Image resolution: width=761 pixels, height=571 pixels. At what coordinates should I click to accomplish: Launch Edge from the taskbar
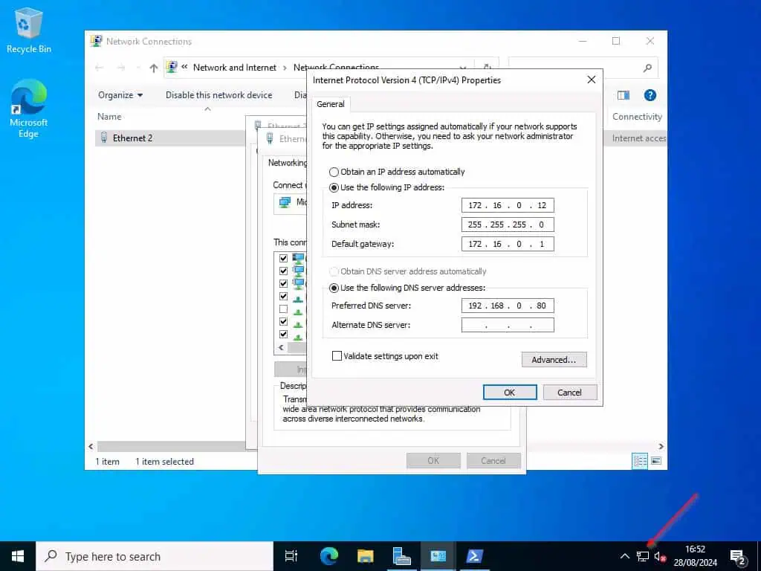tap(329, 556)
